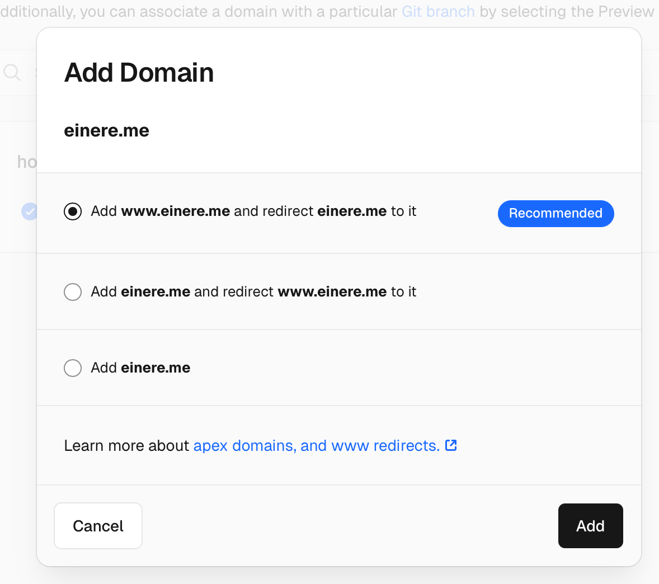Click the search magnifier icon behind the dialog
The width and height of the screenshot is (659, 584).
coord(12,72)
